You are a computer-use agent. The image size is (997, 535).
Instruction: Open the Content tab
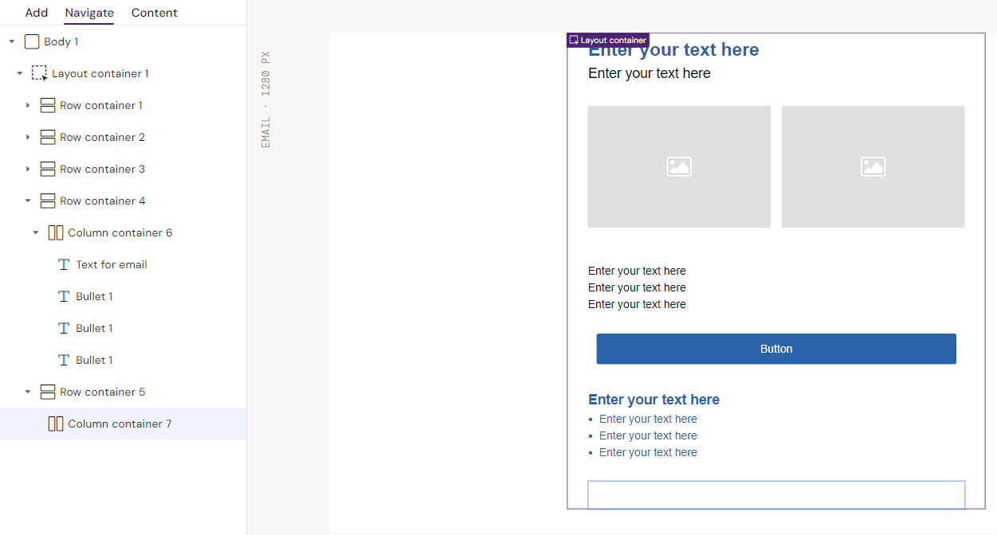[155, 13]
